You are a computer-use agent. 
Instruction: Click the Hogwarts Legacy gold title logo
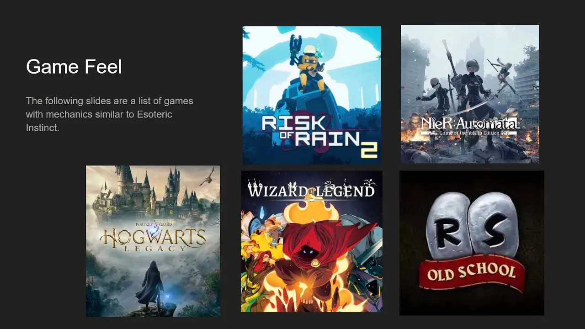click(153, 239)
